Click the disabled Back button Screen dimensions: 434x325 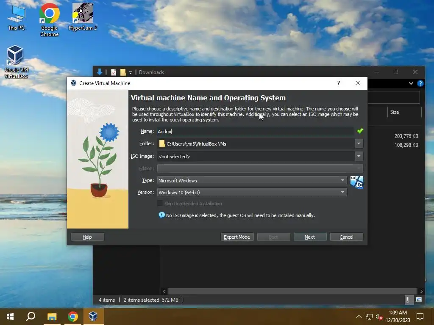pos(273,237)
